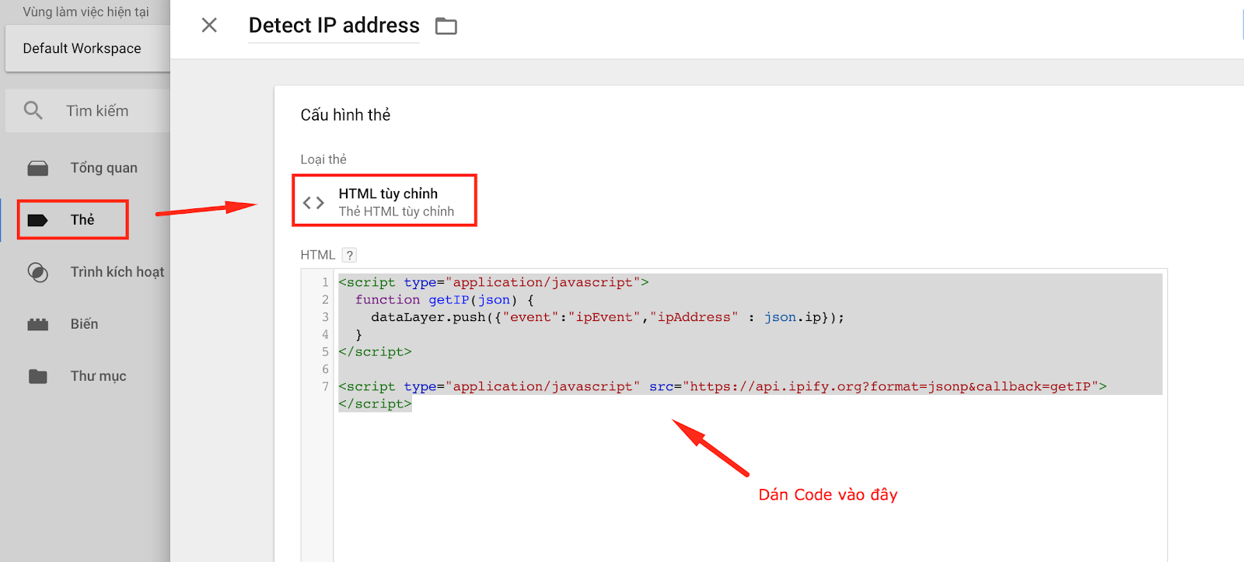Click line number 1 in gutter
Image resolution: width=1244 pixels, height=562 pixels.
click(x=325, y=282)
